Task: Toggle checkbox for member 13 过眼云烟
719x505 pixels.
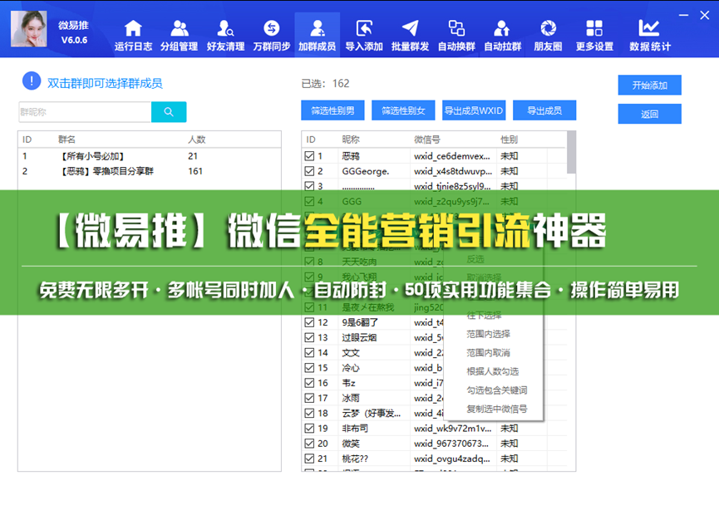Action: click(309, 338)
